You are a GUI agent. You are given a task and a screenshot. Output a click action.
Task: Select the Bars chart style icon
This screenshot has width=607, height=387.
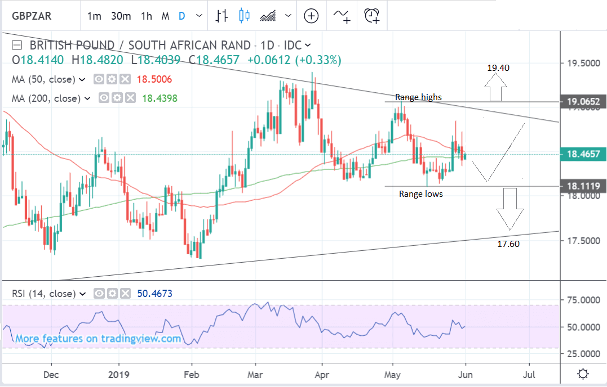coord(222,16)
